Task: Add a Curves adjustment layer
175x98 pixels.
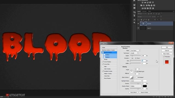Action: [148, 2]
